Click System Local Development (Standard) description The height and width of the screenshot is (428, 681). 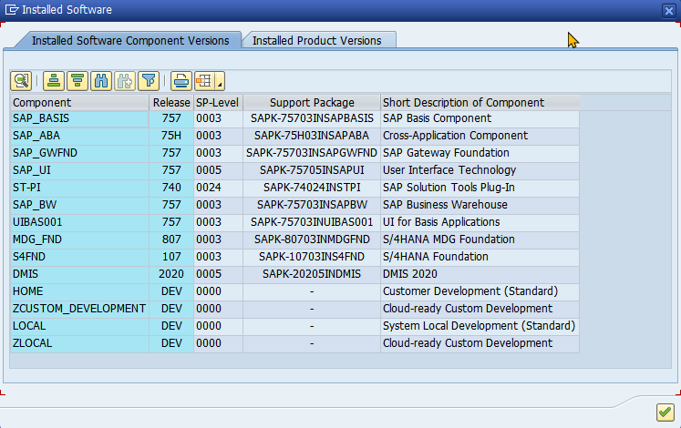click(480, 327)
